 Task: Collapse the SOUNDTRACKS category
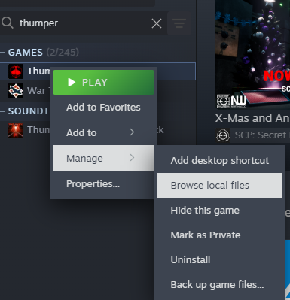pos(2,111)
